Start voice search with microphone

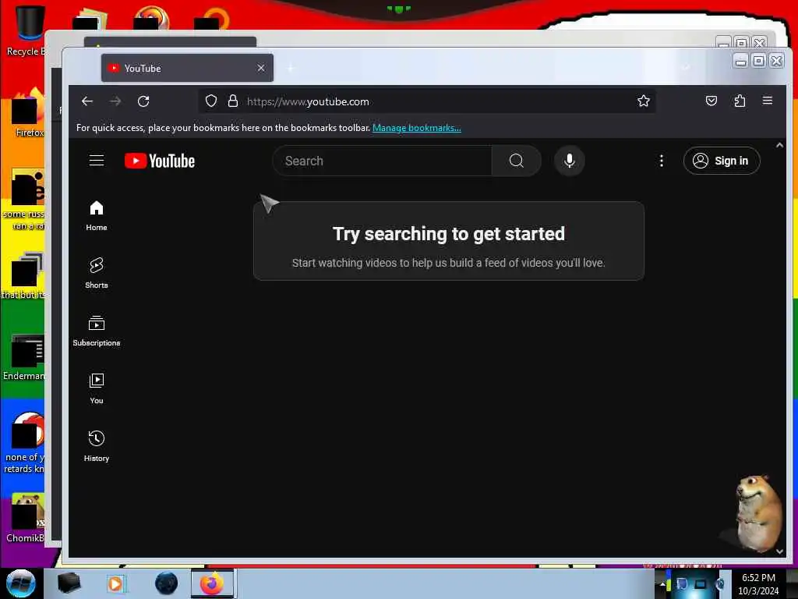pos(570,161)
